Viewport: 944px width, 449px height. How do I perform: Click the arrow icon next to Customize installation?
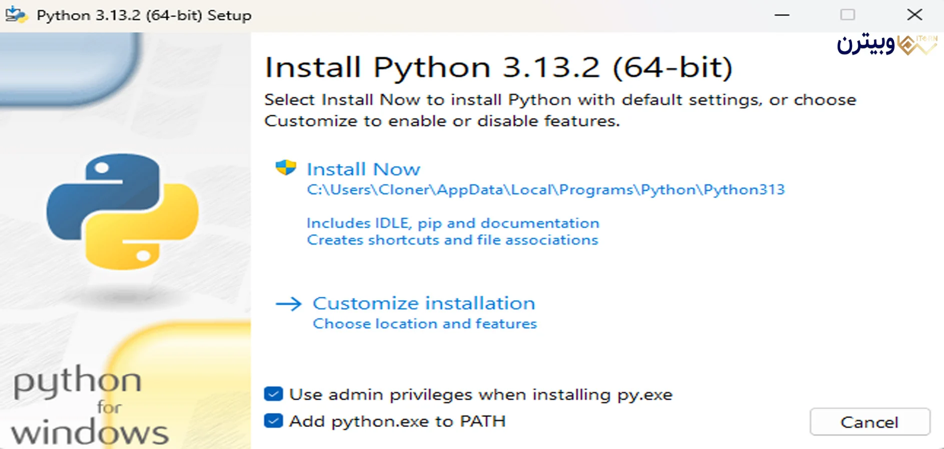289,304
